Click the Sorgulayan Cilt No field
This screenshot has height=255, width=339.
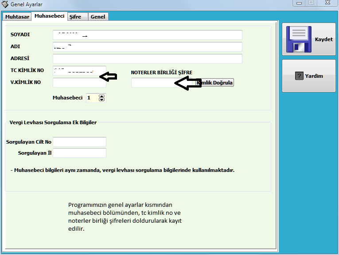click(x=79, y=142)
